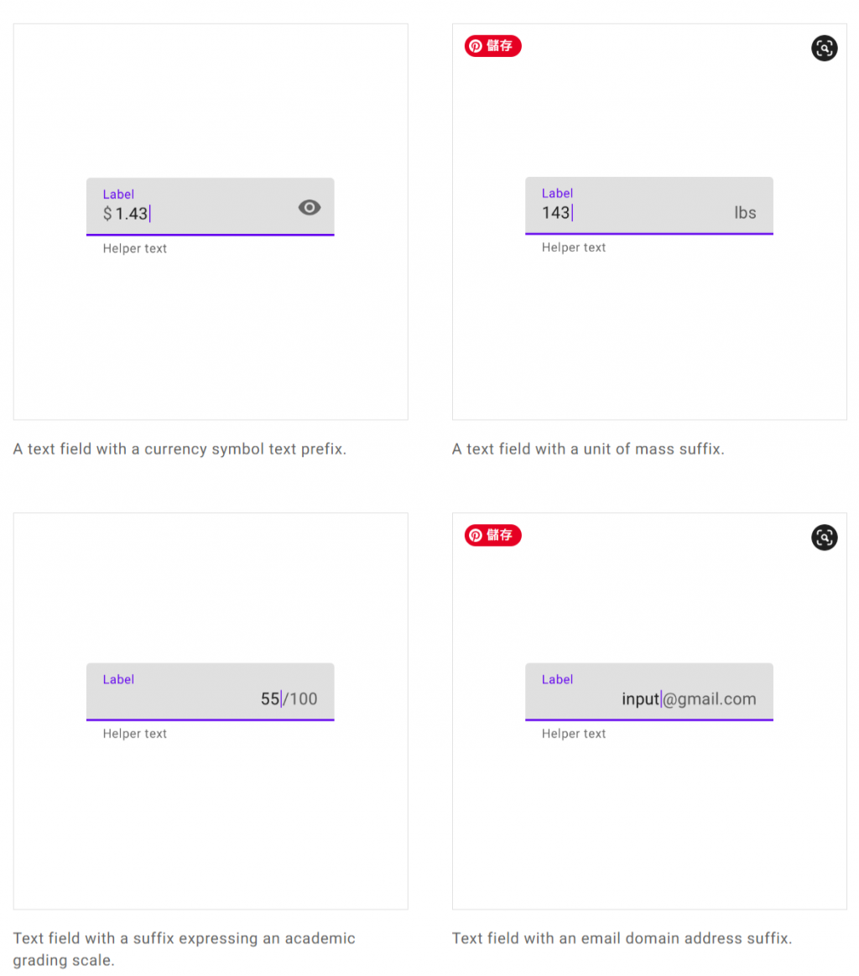859x976 pixels.
Task: Click the dollar sign prefix symbol
Action: click(107, 214)
